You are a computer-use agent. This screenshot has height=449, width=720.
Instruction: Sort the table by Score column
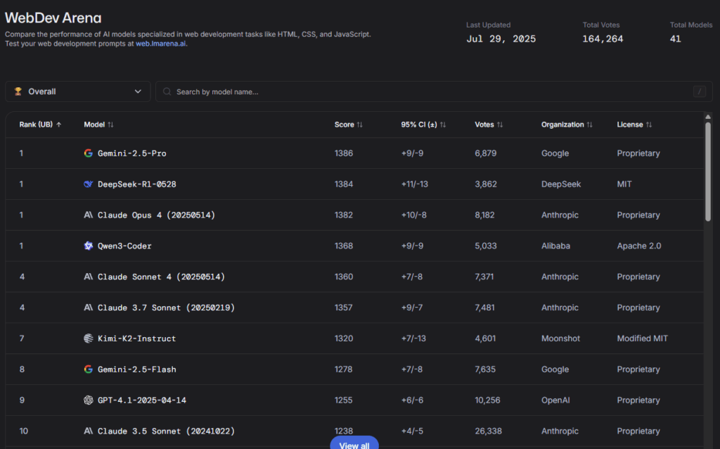[349, 125]
